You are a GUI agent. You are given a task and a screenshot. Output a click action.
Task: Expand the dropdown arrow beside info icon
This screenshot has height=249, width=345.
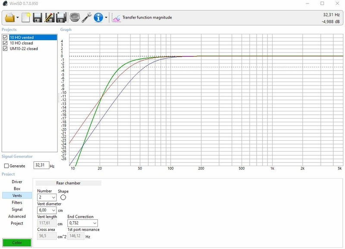click(106, 17)
